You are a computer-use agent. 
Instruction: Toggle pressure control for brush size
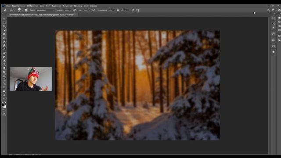[x=133, y=10]
